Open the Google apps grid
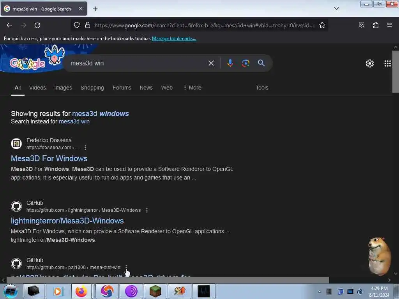The image size is (399, 299). click(388, 63)
